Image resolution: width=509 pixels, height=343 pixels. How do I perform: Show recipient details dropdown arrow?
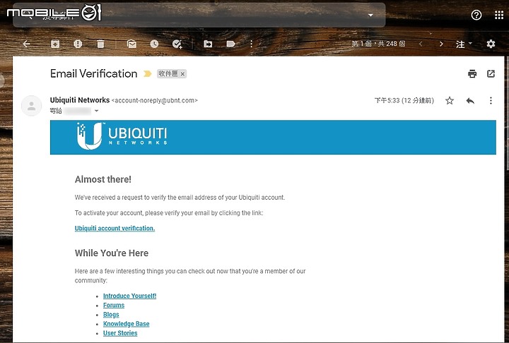[96, 111]
